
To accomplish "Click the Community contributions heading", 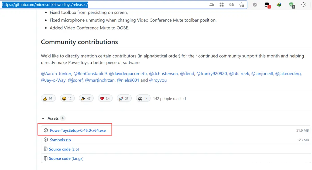I will 79,42.
